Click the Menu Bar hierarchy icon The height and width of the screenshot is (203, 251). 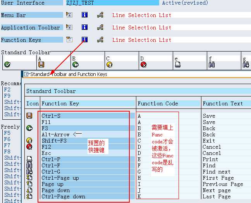100,15
